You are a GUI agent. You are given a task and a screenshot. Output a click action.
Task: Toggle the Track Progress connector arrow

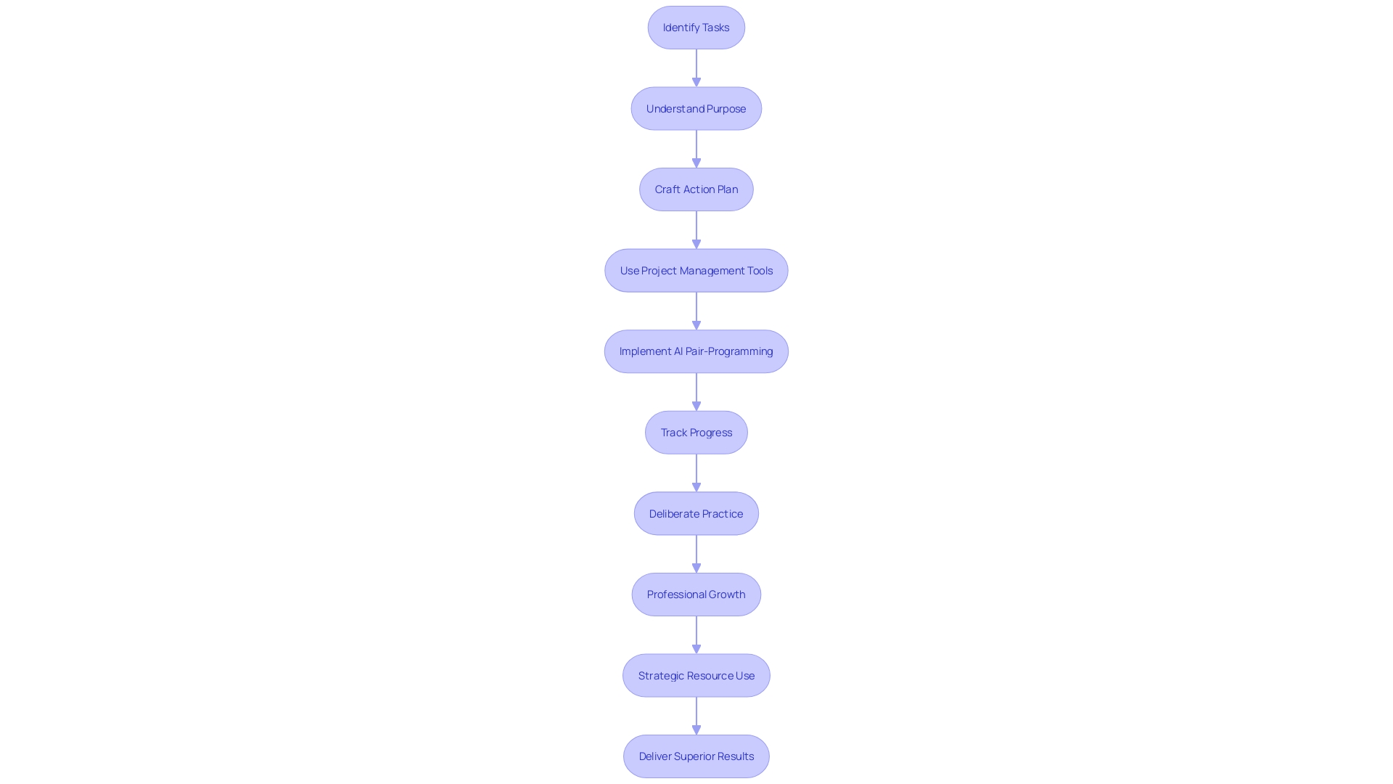(x=696, y=472)
